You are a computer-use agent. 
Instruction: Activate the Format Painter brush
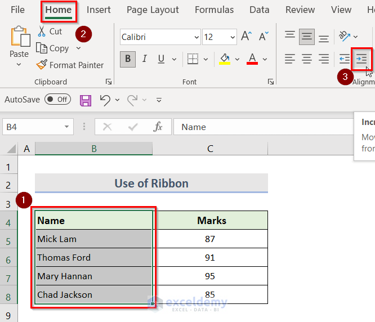coord(42,65)
